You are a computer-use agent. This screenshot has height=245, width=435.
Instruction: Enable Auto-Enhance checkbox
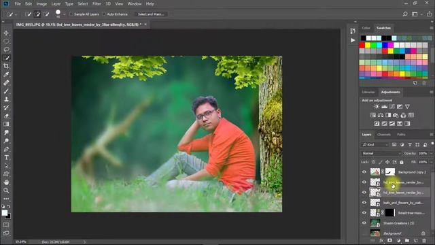[104, 14]
